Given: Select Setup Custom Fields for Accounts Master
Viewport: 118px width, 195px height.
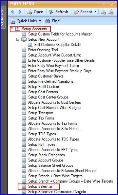Looking at the screenshot, I should click(60, 34).
